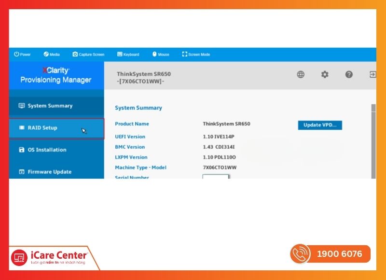This screenshot has height=280, width=386.
Task: Click the globe language icon
Action: point(301,74)
